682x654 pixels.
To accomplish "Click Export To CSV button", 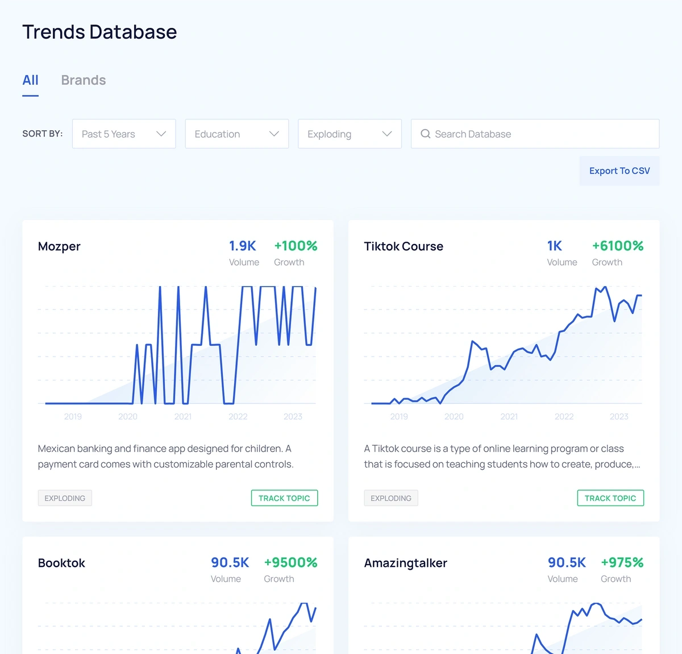I will click(619, 171).
